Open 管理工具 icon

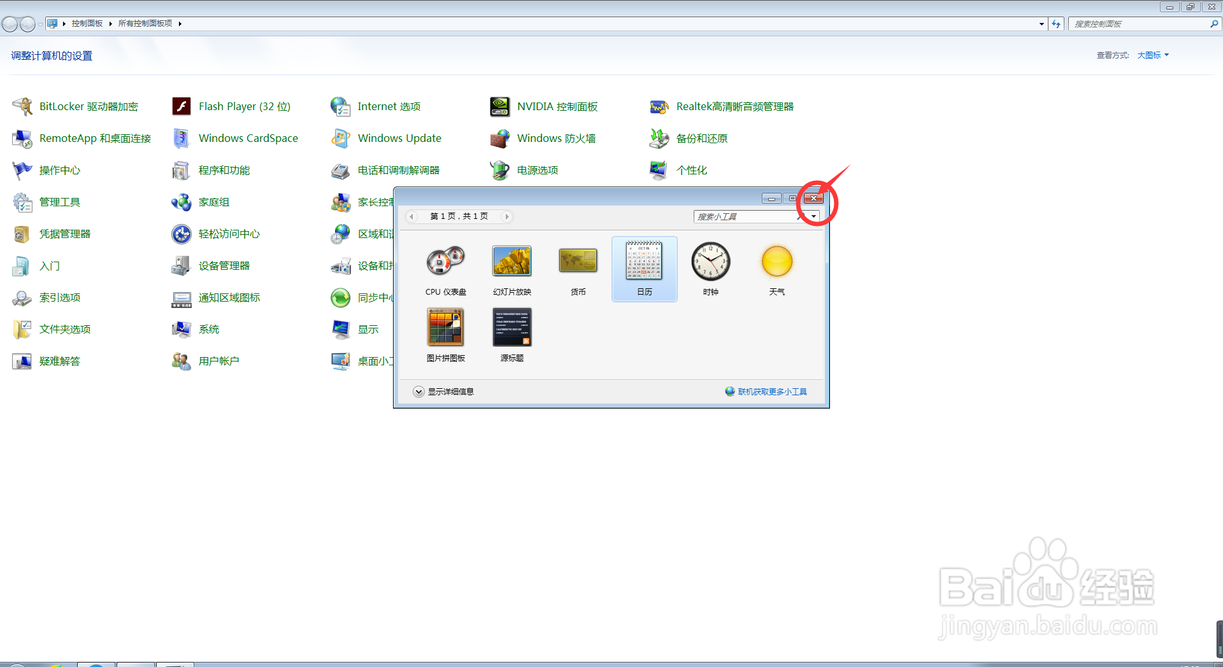coord(22,202)
